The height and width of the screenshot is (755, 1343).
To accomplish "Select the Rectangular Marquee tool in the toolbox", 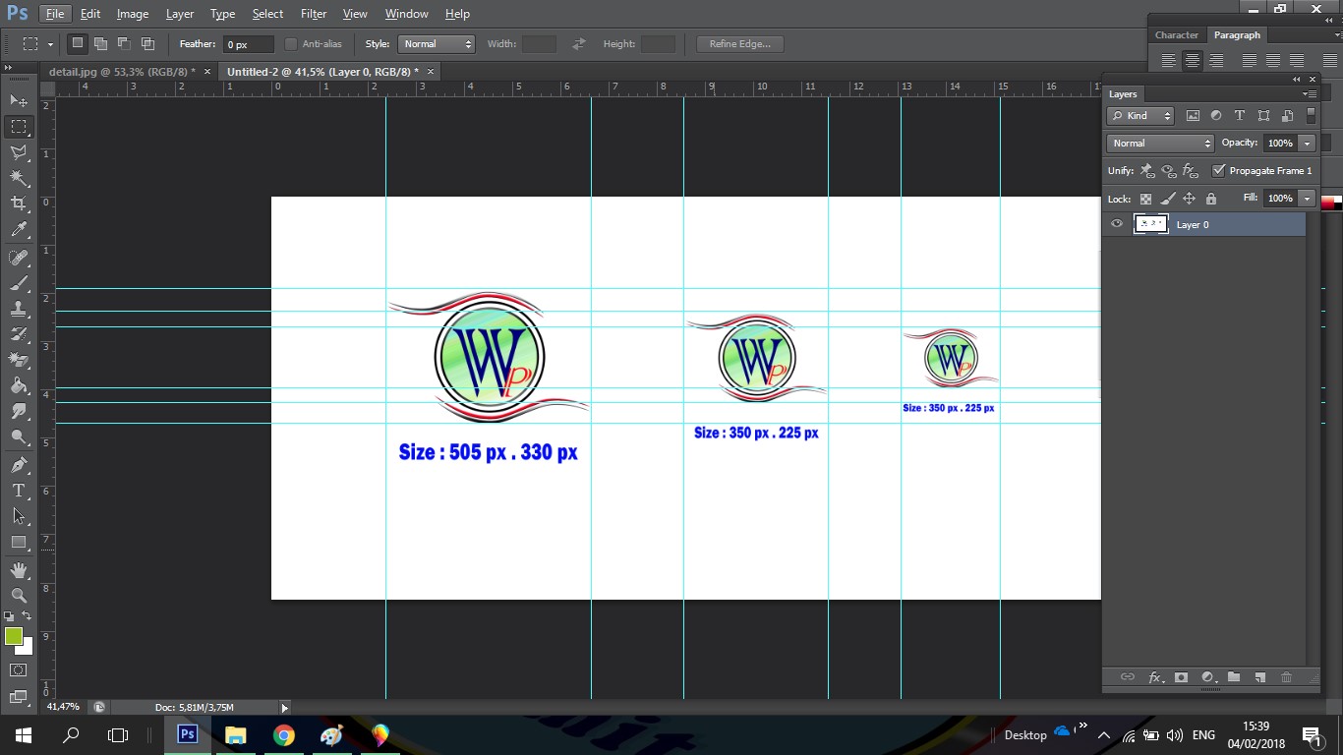I will tap(19, 127).
